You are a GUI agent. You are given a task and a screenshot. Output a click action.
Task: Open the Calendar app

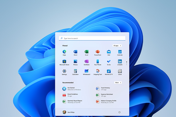click(x=120, y=52)
